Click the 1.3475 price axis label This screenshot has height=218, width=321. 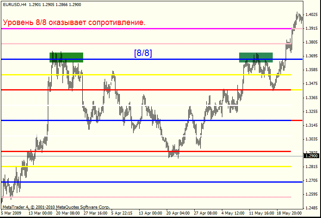[312, 84]
